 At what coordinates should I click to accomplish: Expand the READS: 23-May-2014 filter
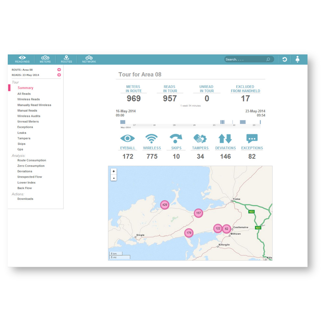point(59,75)
